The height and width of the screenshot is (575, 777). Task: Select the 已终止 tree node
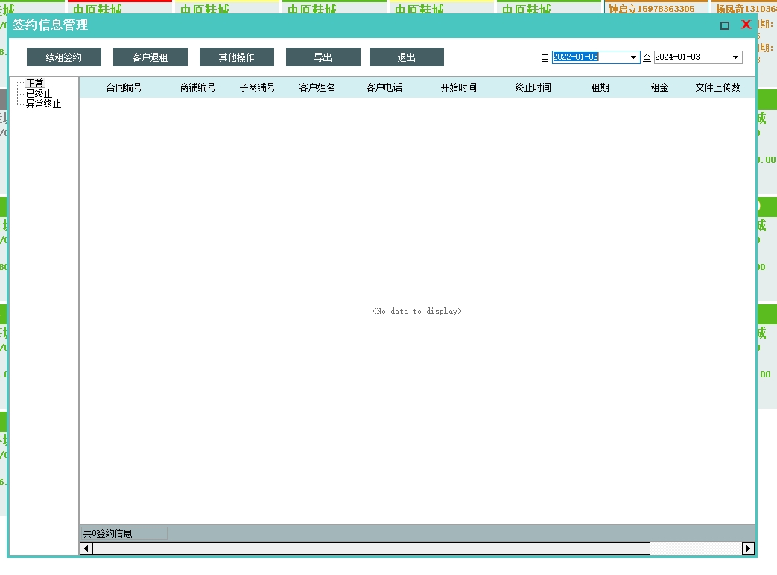pos(39,93)
